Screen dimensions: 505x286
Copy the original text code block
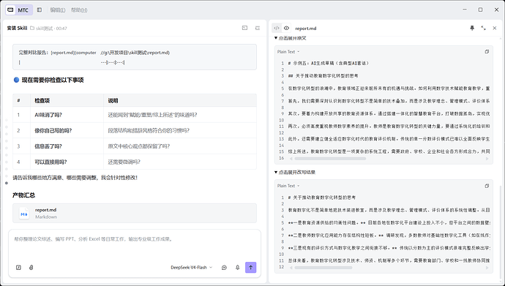487,51
